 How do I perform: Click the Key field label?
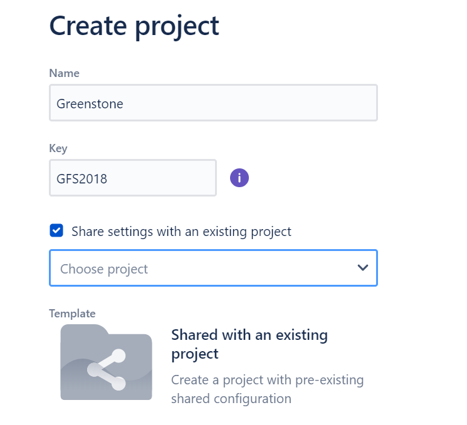[x=58, y=148]
